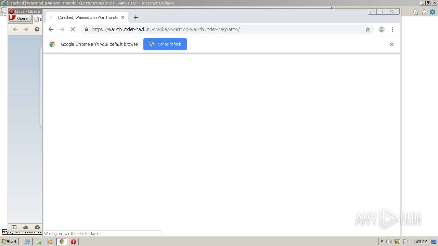The image size is (438, 246).
Task: Close the Warmod tab
Action: pyautogui.click(x=123, y=17)
